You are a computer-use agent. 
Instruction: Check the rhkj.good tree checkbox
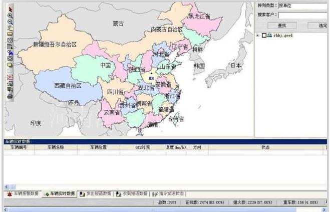pyautogui.click(x=264, y=36)
